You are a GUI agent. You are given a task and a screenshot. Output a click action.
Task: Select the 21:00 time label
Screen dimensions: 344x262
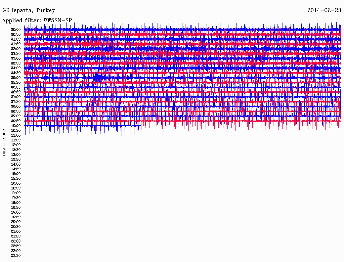coord(16,231)
